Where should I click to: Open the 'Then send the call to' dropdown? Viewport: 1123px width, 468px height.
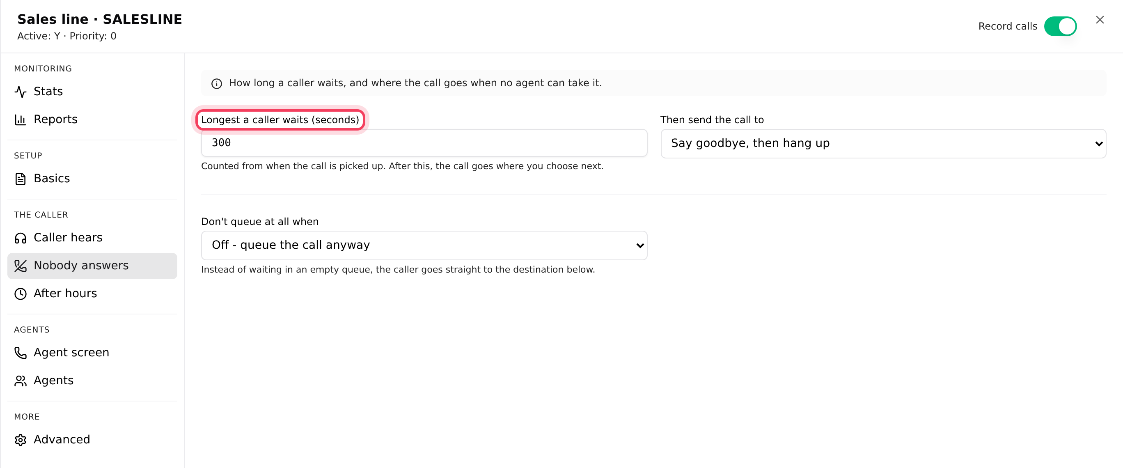click(883, 144)
